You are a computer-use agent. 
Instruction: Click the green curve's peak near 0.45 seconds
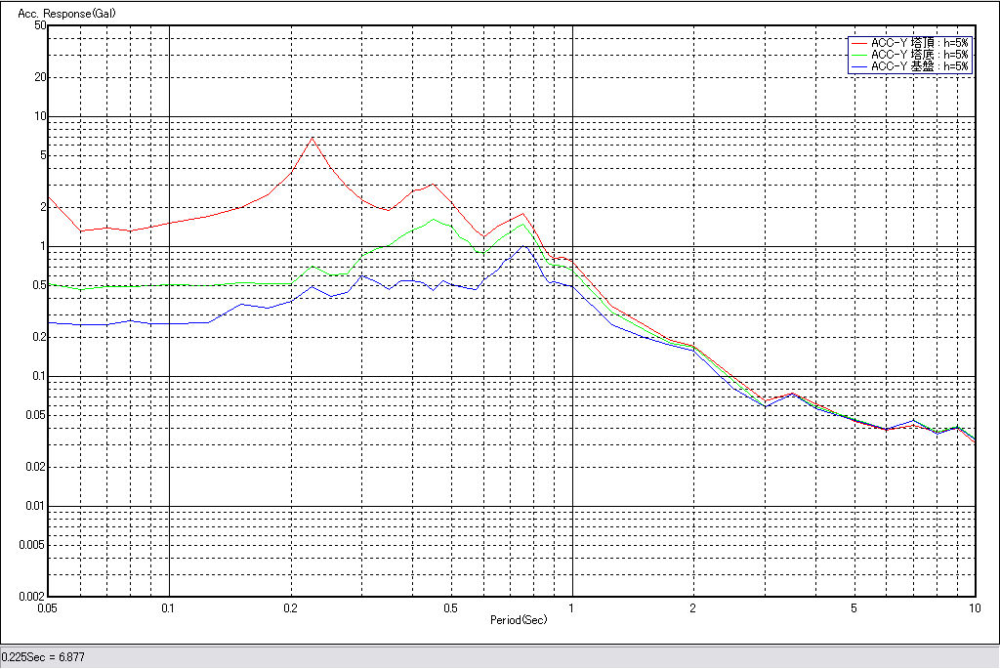tap(434, 219)
